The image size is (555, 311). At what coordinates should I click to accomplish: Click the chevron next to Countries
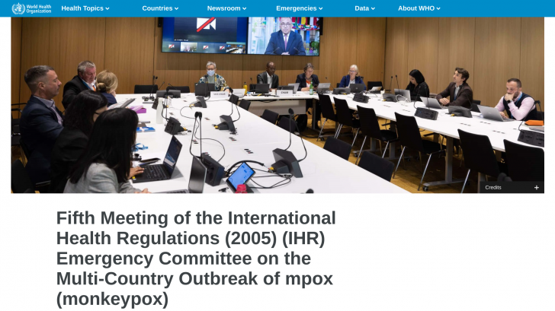click(177, 8)
